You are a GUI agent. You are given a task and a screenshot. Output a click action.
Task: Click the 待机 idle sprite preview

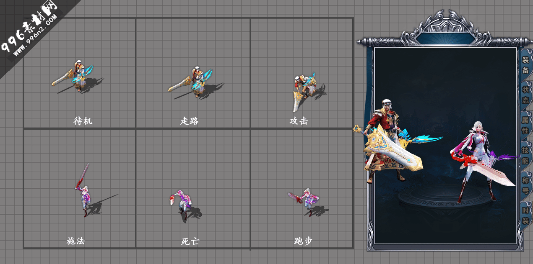[x=77, y=76]
